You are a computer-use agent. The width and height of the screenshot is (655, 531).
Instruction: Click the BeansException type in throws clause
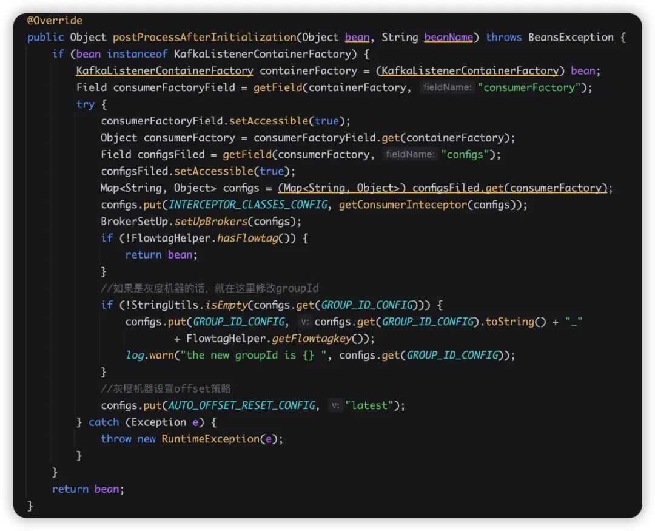(x=571, y=37)
